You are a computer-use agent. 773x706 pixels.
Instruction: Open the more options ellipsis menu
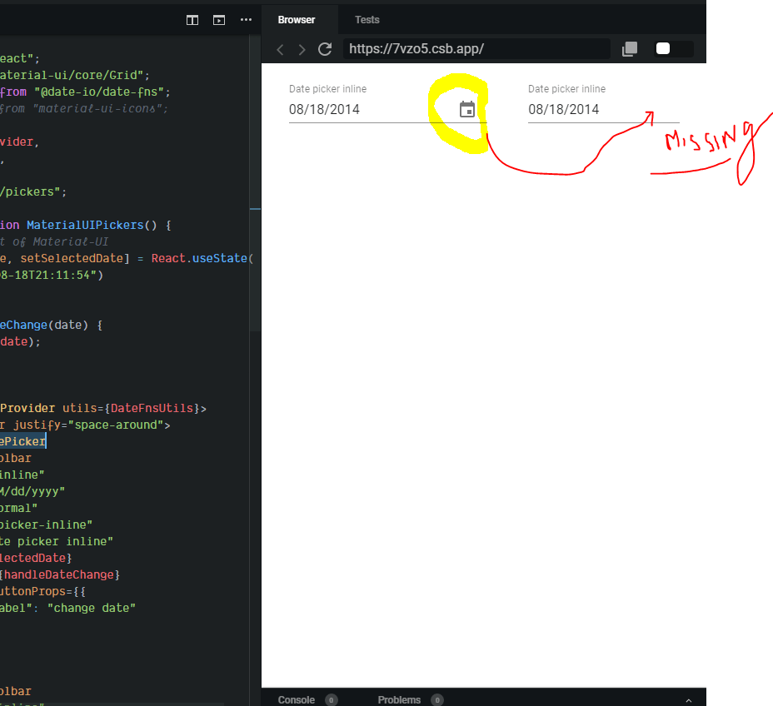tap(246, 20)
